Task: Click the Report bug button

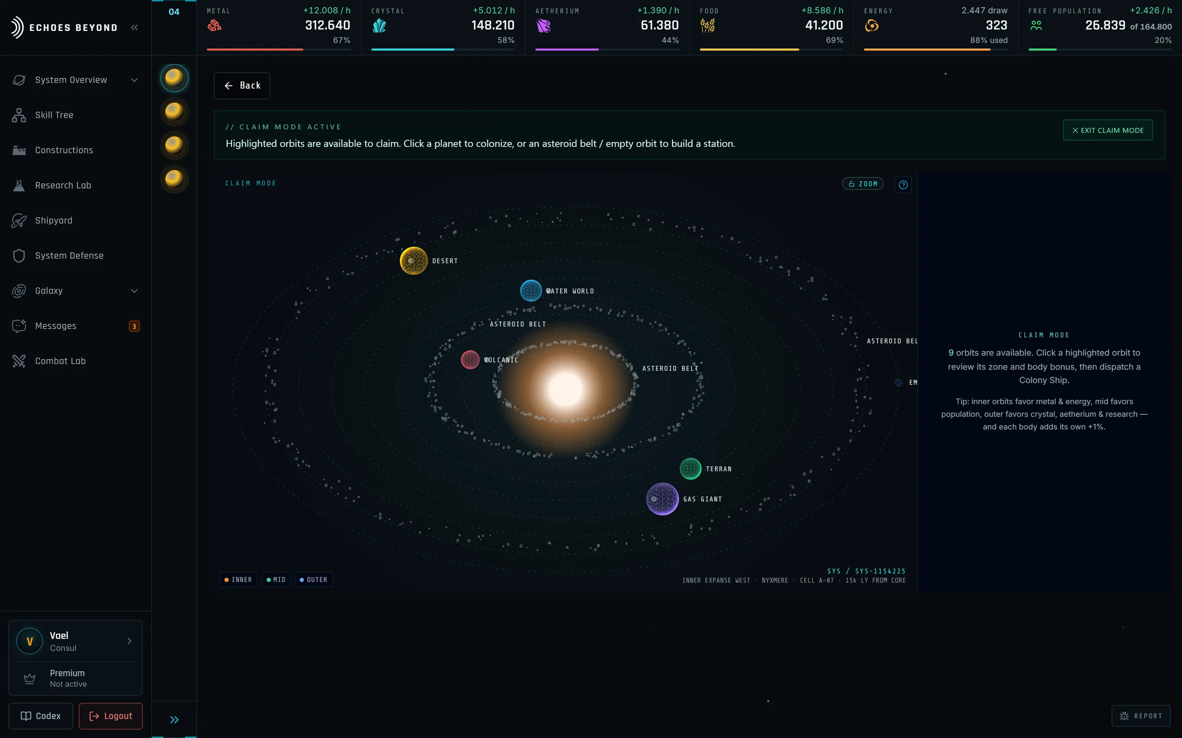Action: 1141,716
